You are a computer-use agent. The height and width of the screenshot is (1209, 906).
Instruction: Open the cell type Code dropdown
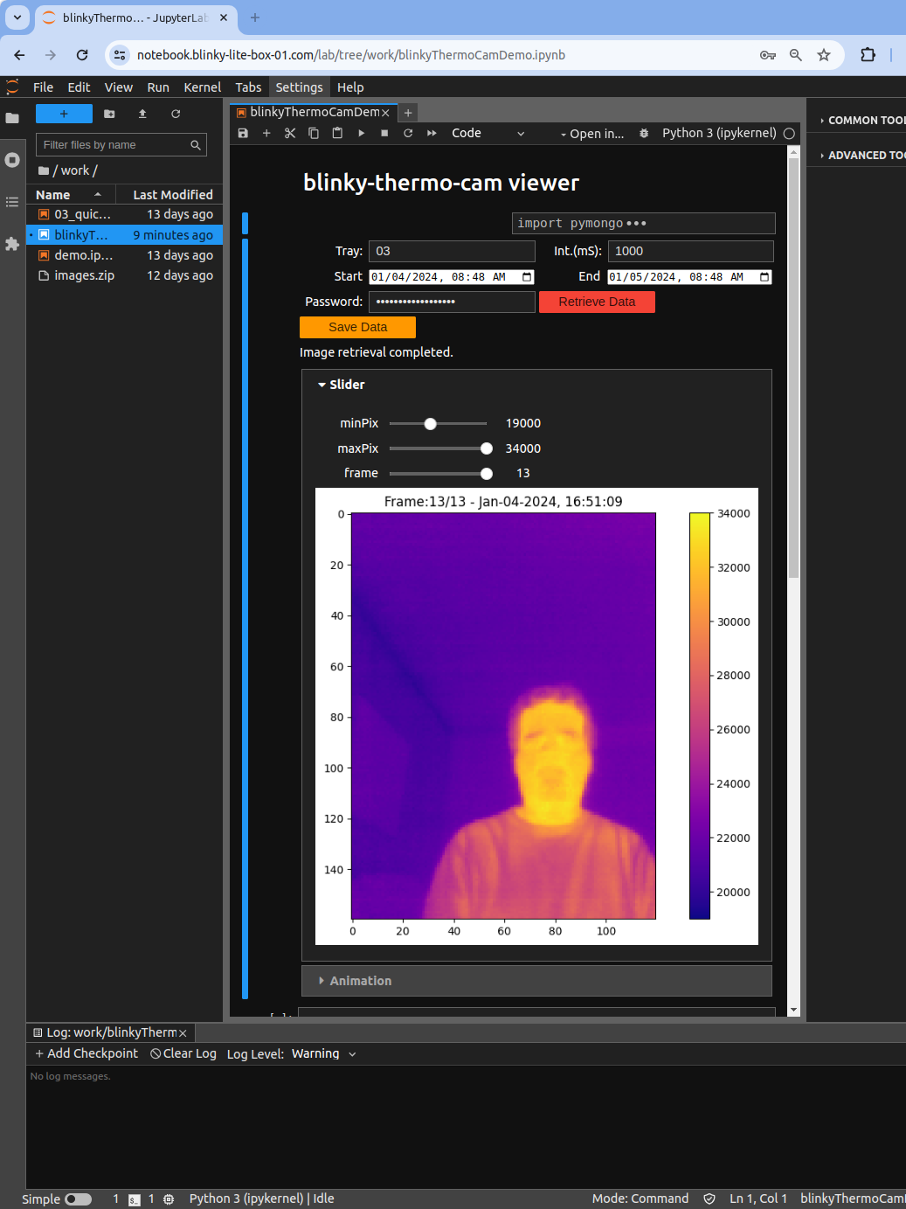click(488, 133)
